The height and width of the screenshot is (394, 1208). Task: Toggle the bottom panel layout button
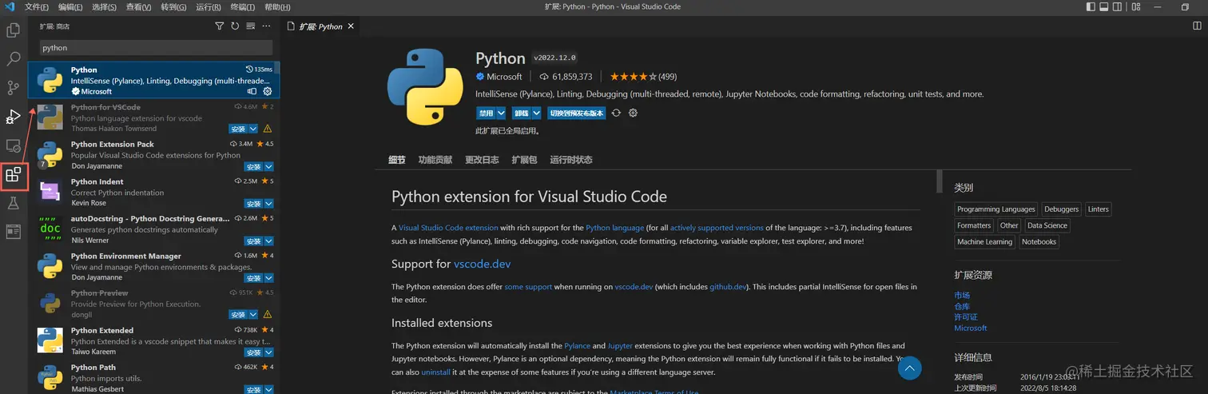pos(1104,7)
